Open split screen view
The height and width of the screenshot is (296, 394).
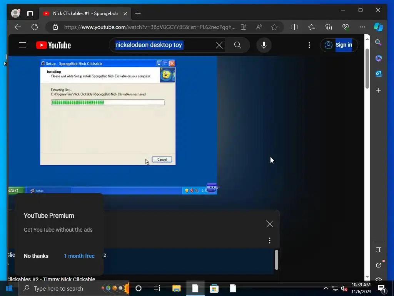(294, 27)
